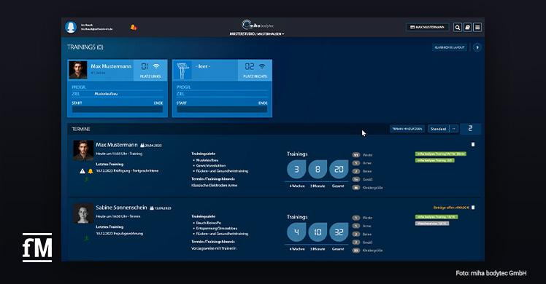Click the birthday icon next to Max Mustermann's name
The height and width of the screenshot is (284, 546).
[x=142, y=145]
